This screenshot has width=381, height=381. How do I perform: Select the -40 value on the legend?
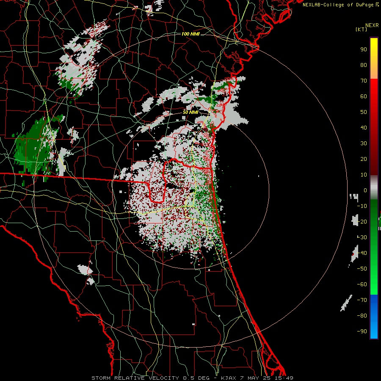pos(362,253)
